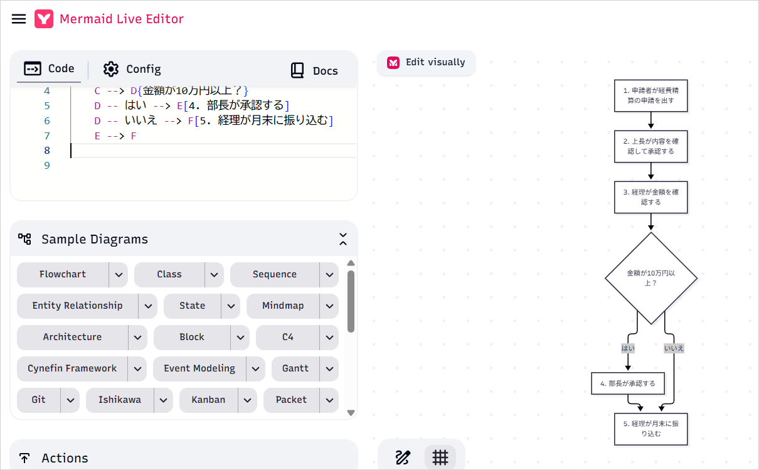The image size is (759, 470).
Task: Load the Gantt sample diagram
Action: tap(295, 368)
